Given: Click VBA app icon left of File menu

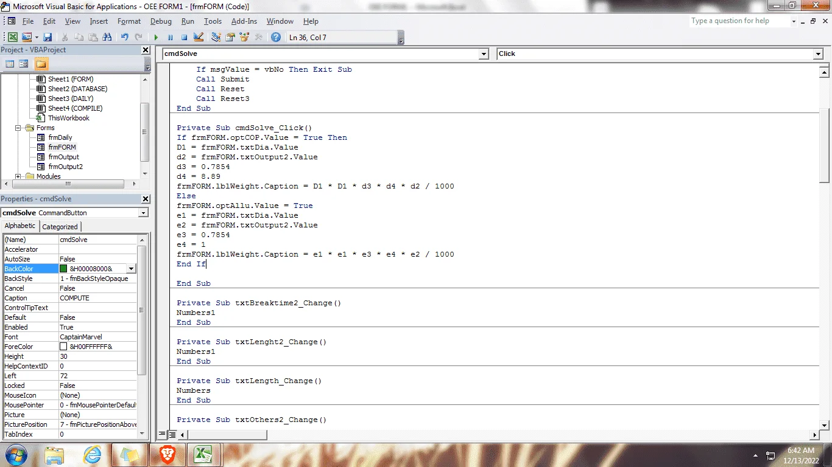Looking at the screenshot, I should [11, 21].
